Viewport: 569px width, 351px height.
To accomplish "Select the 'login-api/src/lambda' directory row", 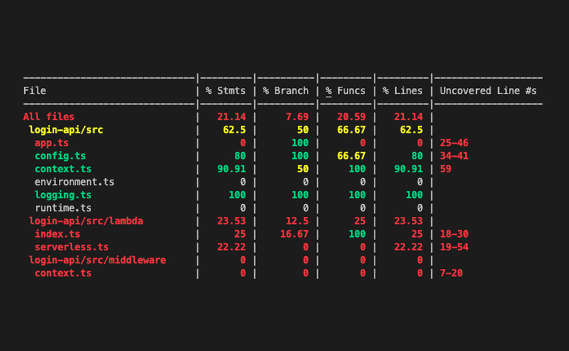I will pos(86,221).
